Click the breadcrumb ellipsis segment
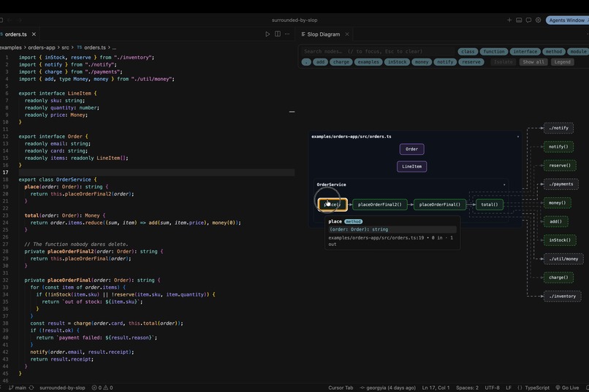The height and width of the screenshot is (392, 589). [x=114, y=47]
